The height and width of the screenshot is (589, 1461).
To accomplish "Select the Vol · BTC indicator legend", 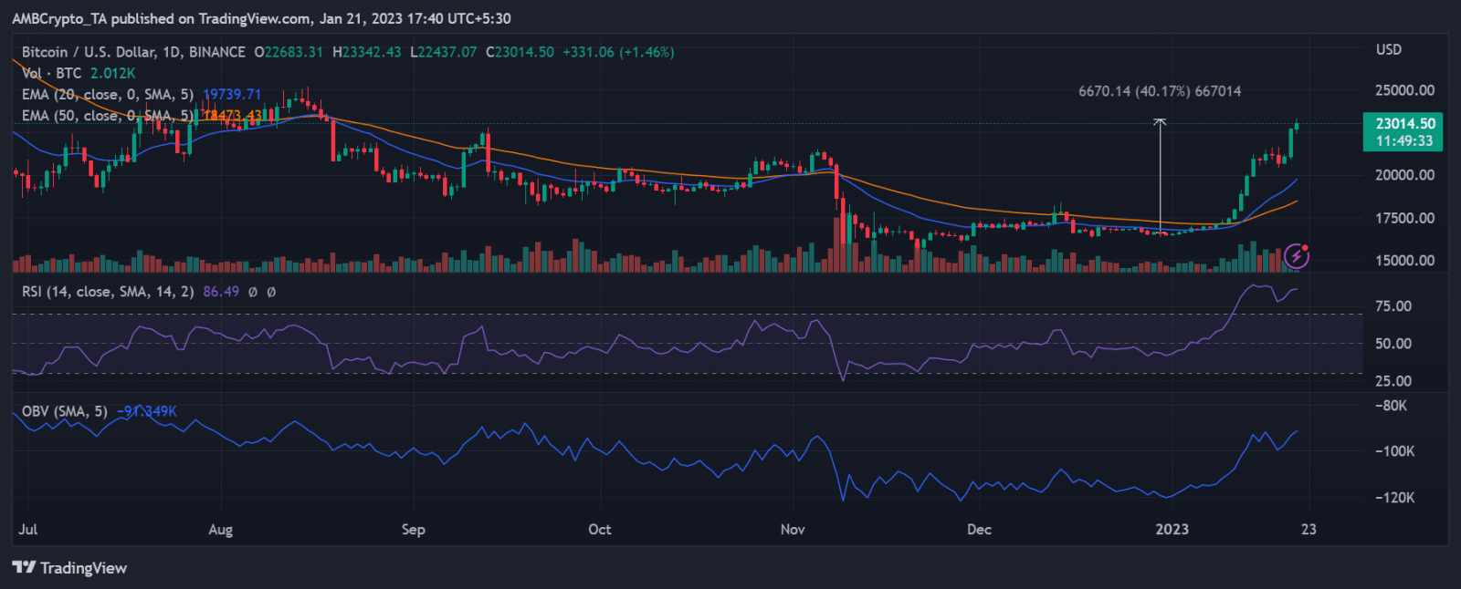I will click(x=52, y=73).
